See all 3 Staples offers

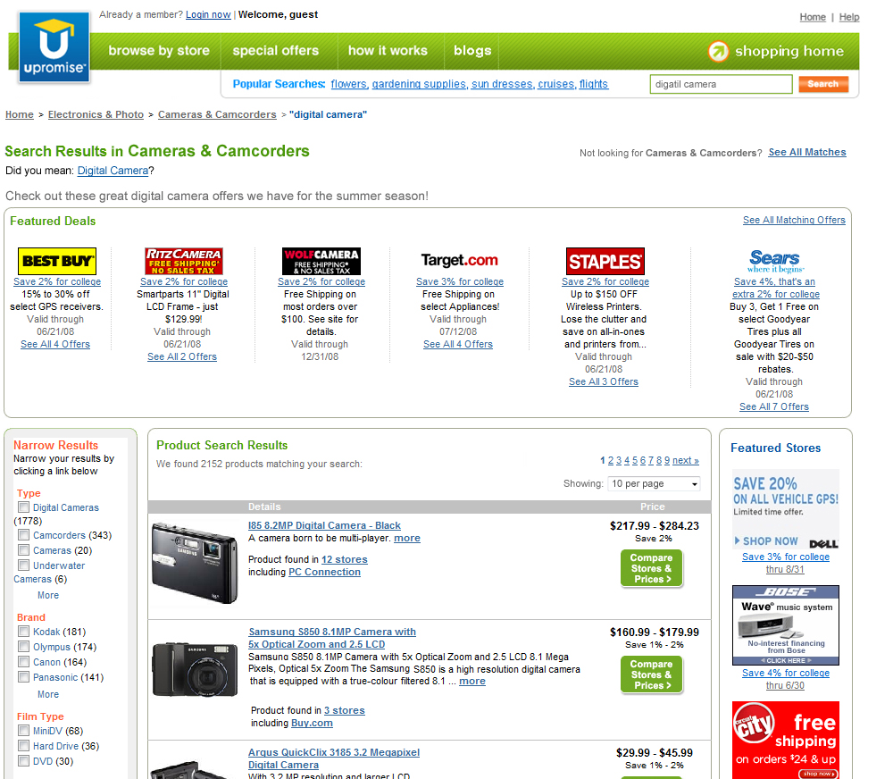pos(604,381)
